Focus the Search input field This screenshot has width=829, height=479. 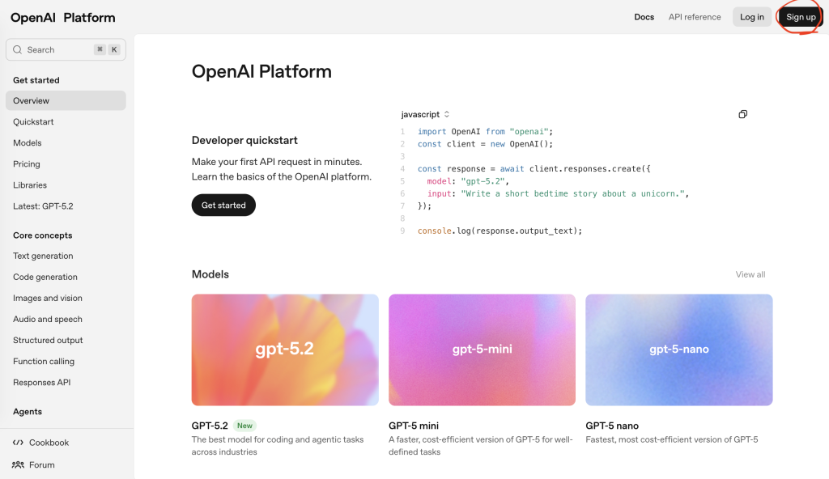pos(58,50)
